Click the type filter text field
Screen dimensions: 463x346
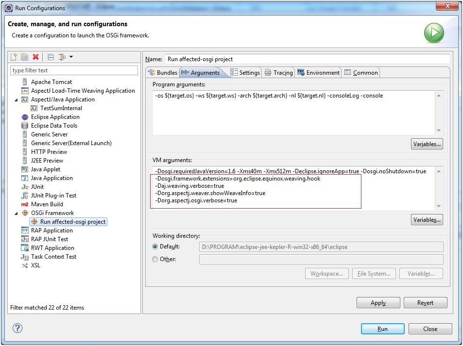(74, 70)
